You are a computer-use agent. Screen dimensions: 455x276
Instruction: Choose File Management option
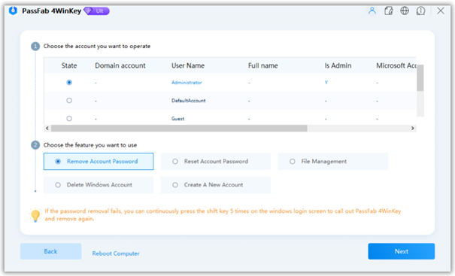(333, 162)
